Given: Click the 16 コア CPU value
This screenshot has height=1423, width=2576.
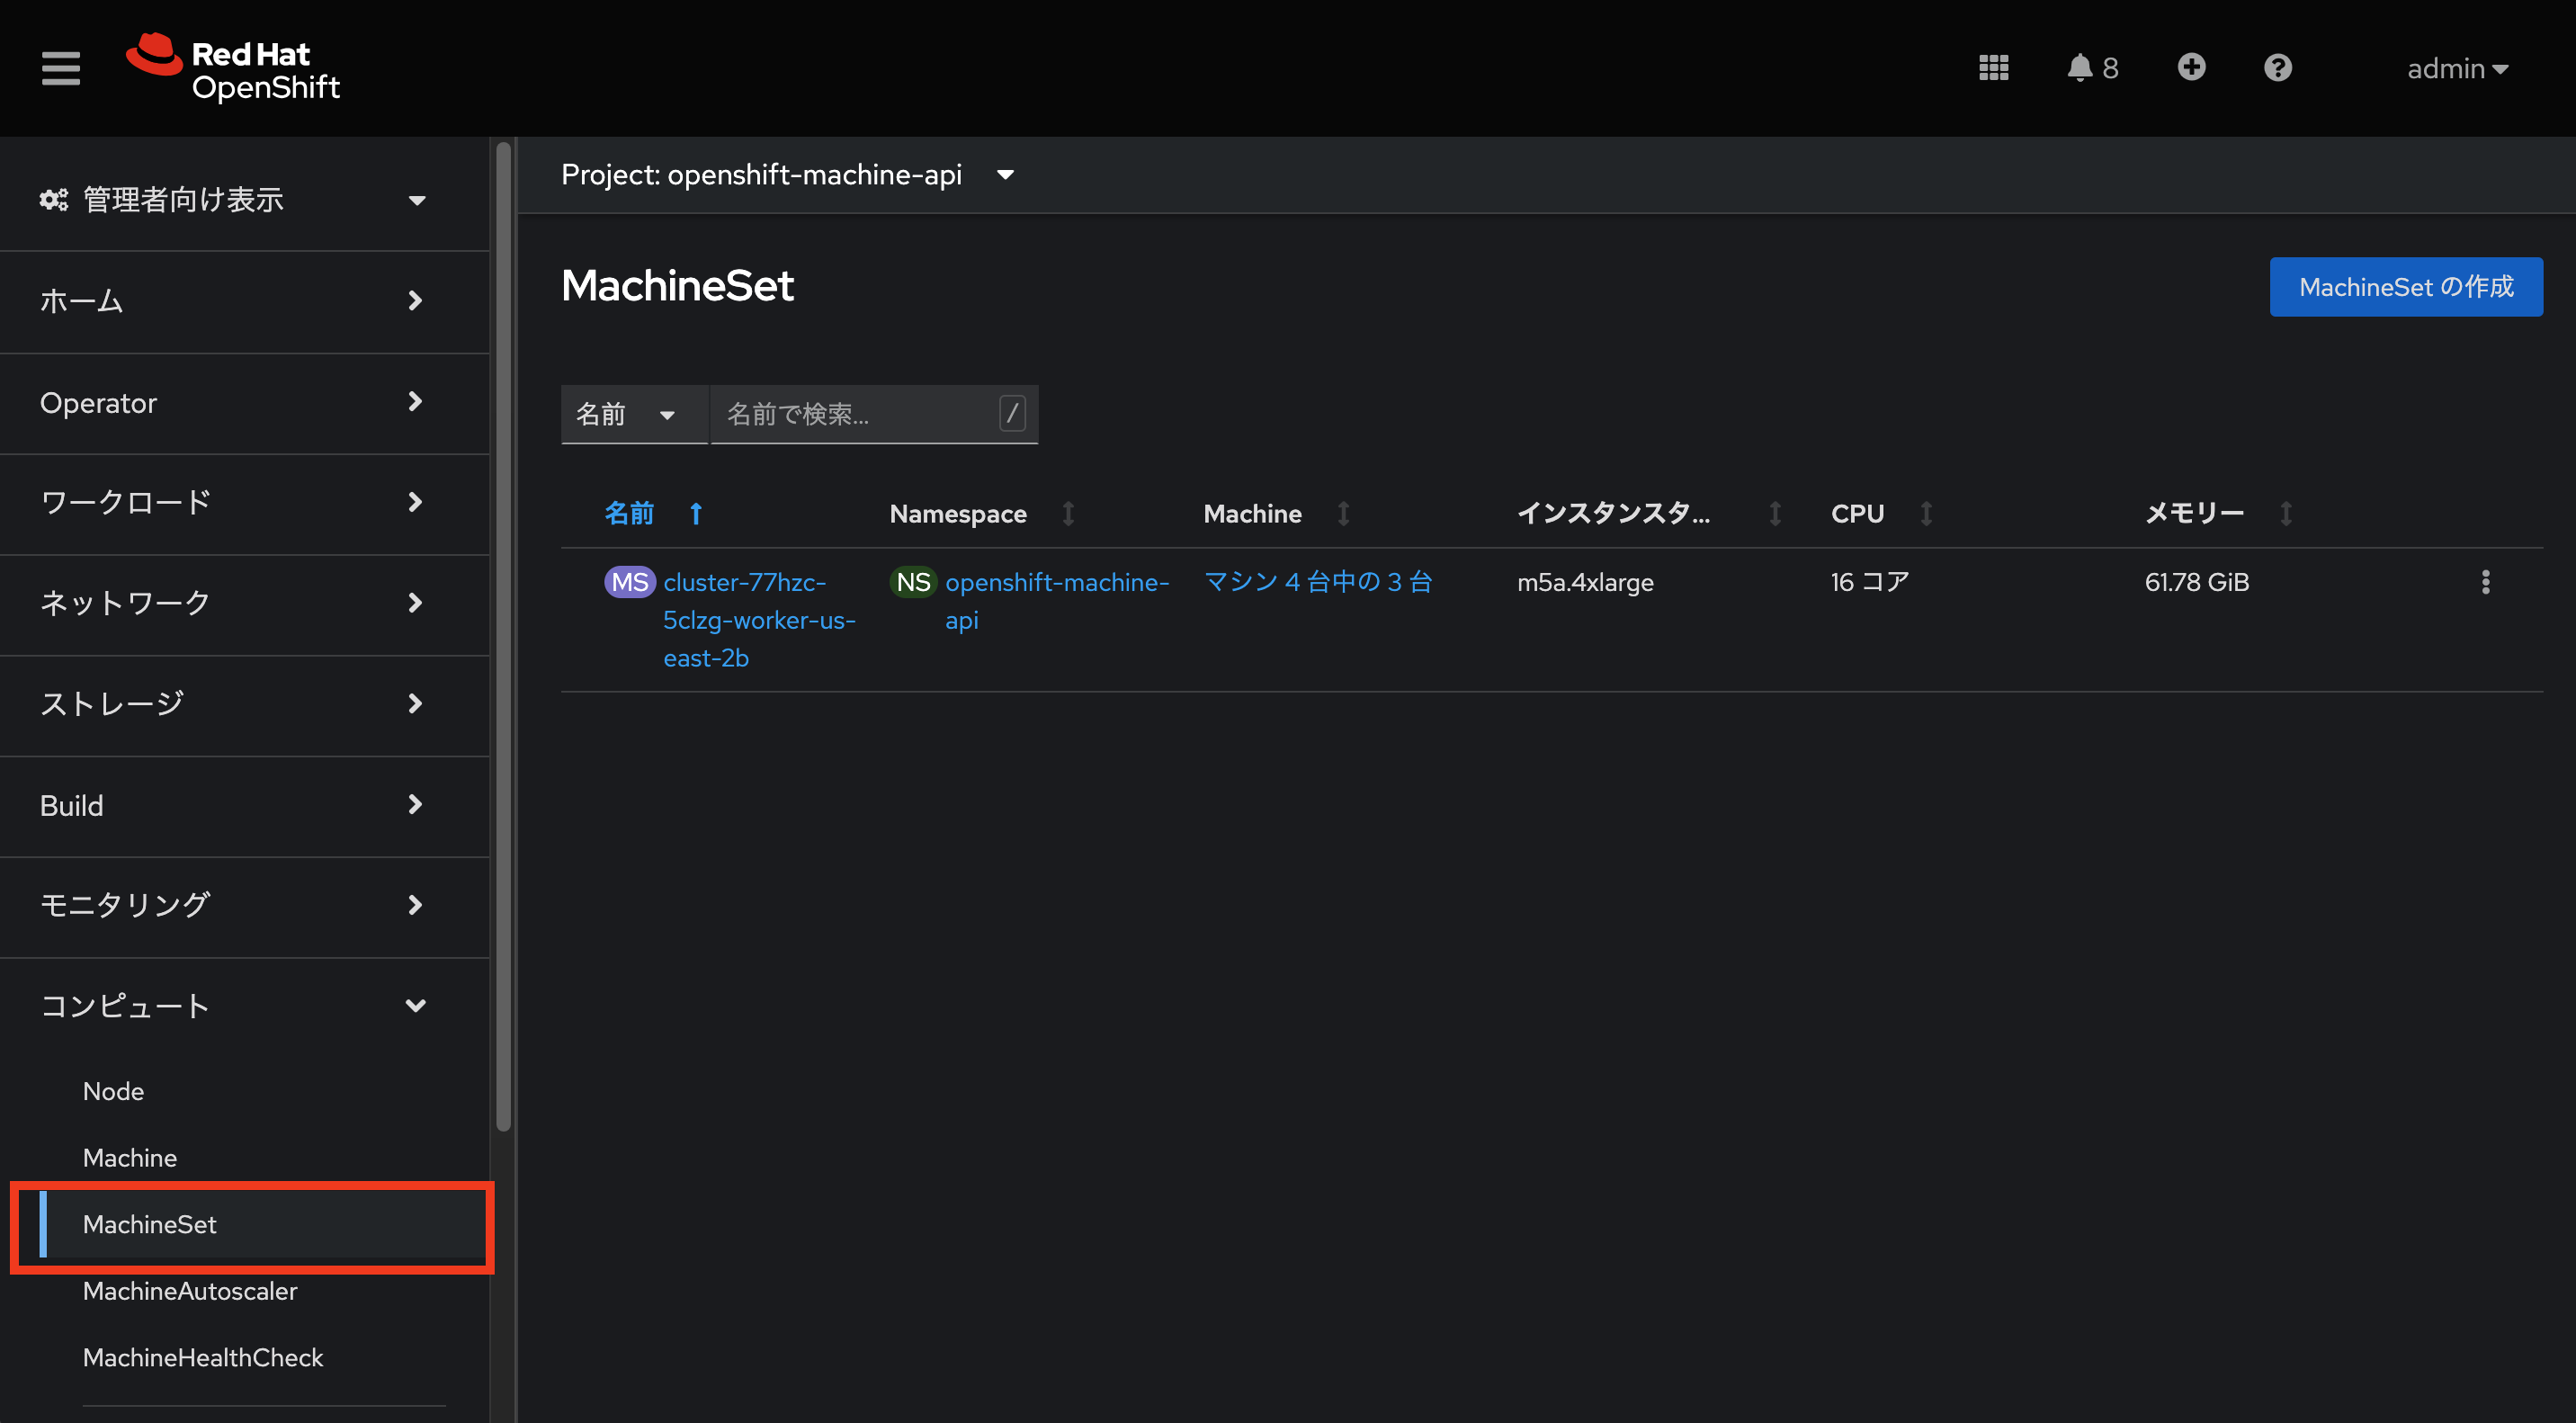Looking at the screenshot, I should [x=1870, y=582].
